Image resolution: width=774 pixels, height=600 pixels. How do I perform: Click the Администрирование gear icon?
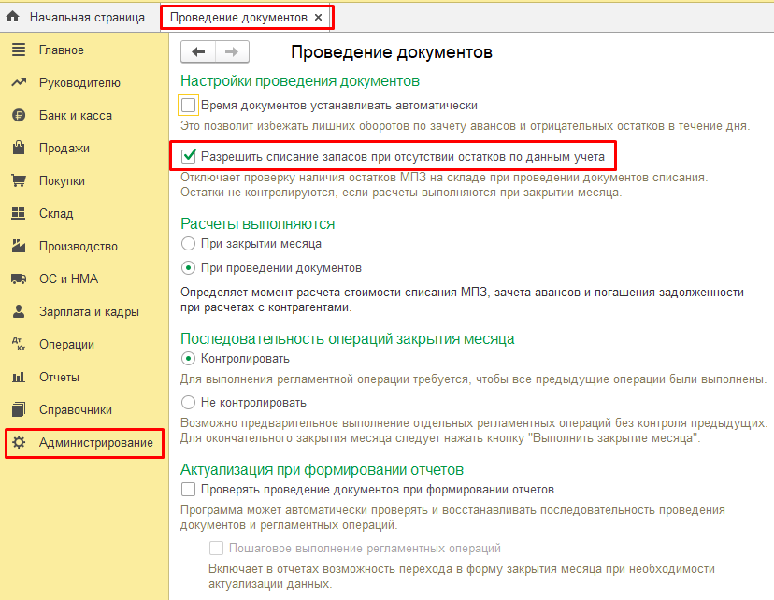18,442
